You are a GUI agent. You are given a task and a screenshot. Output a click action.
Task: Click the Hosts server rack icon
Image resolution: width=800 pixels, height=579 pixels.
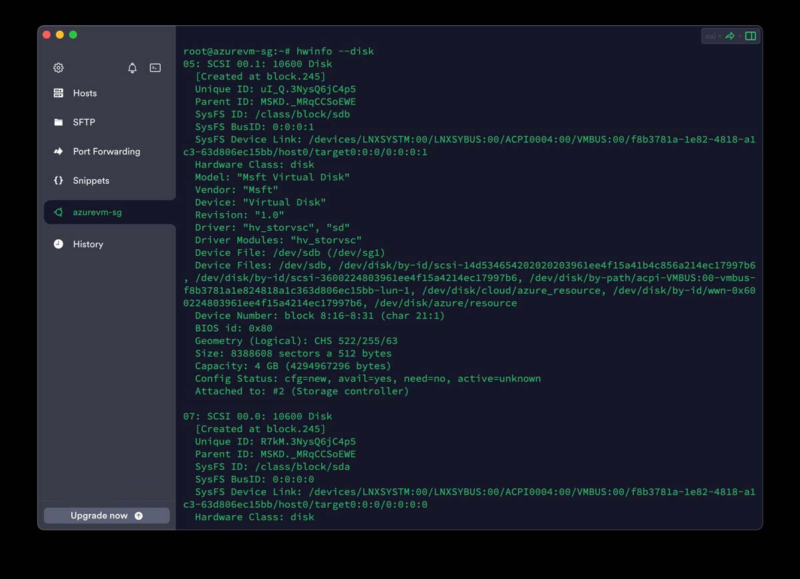tap(59, 93)
